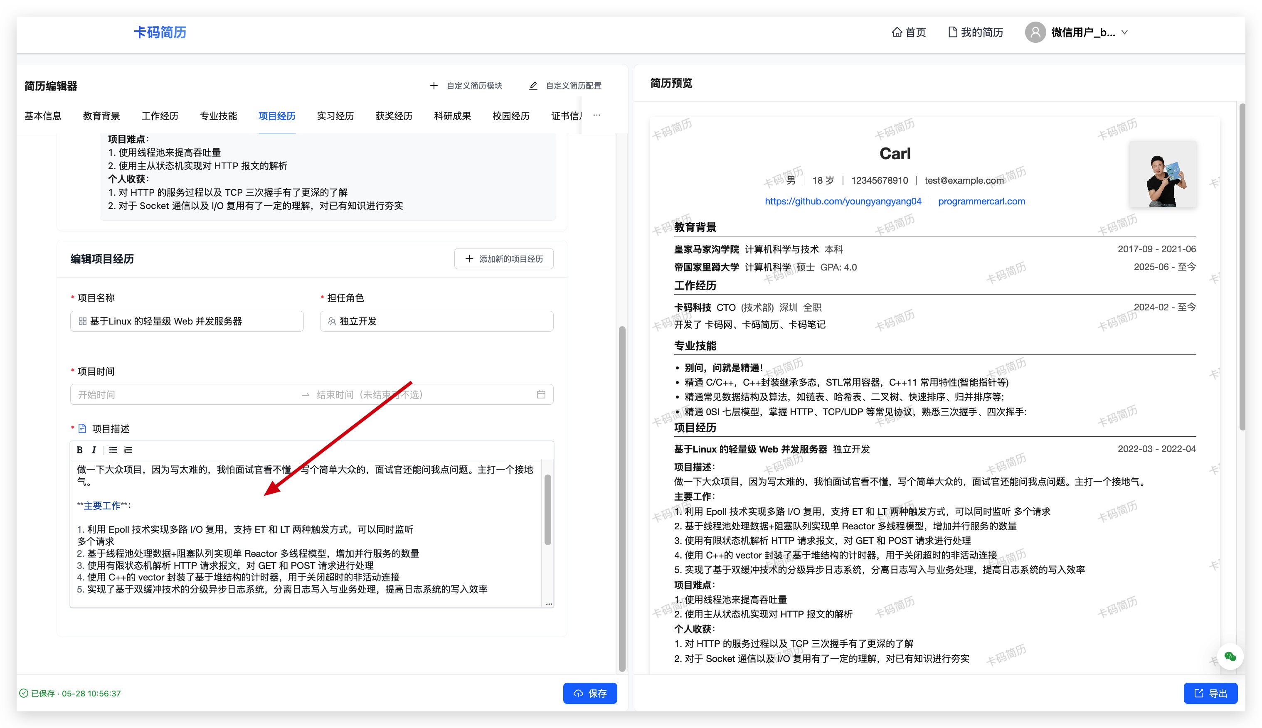The width and height of the screenshot is (1262, 728).
Task: Switch to the 专业技能 tab
Action: (218, 116)
